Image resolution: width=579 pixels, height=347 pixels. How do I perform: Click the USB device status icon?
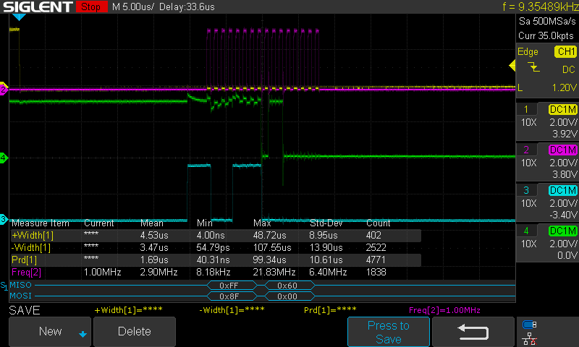coord(530,325)
